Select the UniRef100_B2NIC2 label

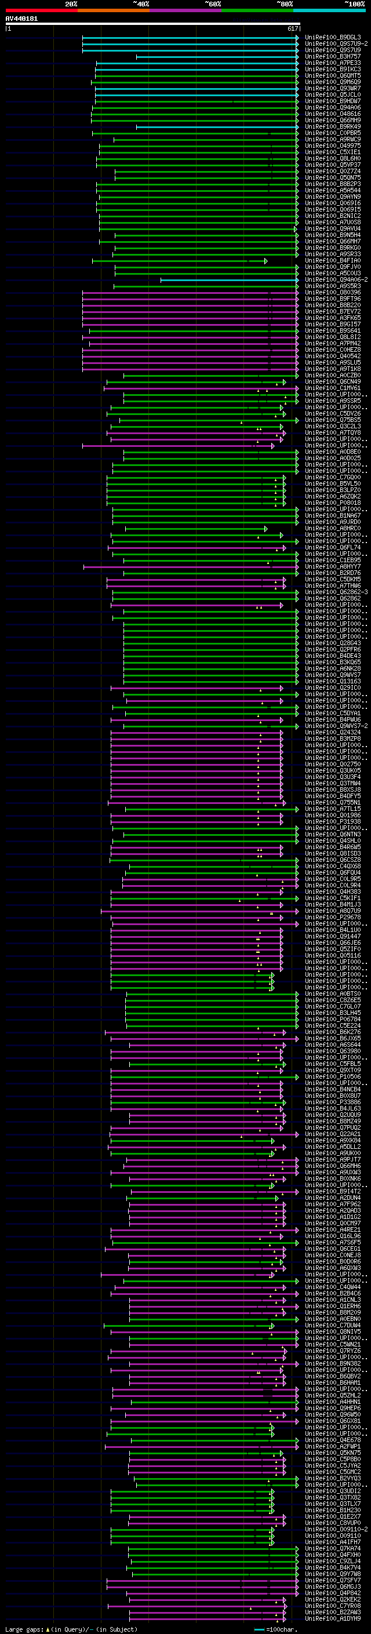[333, 216]
